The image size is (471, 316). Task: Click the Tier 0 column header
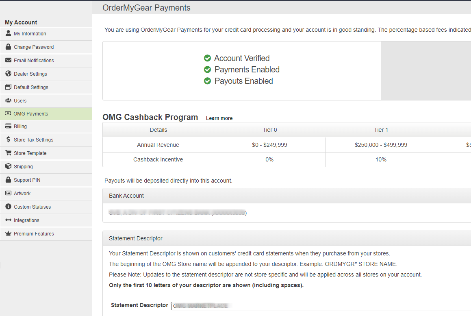point(270,130)
